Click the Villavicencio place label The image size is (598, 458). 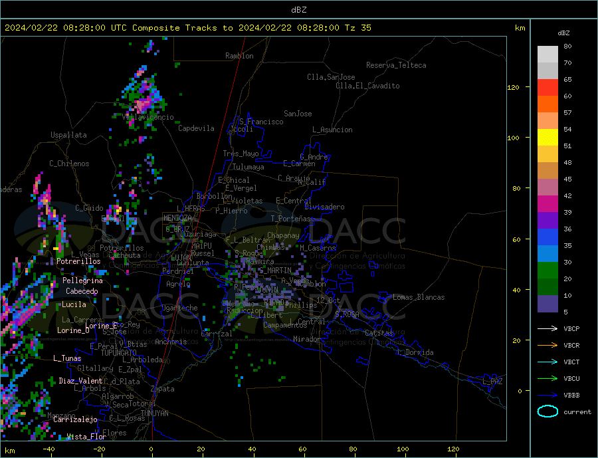(148, 117)
